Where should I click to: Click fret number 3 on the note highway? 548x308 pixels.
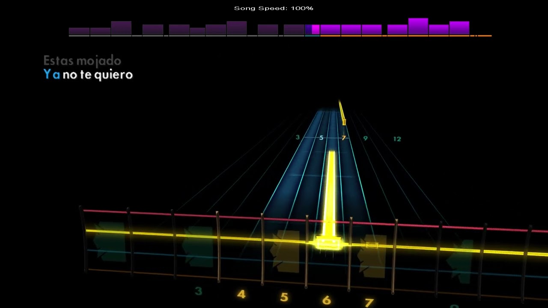click(x=298, y=137)
